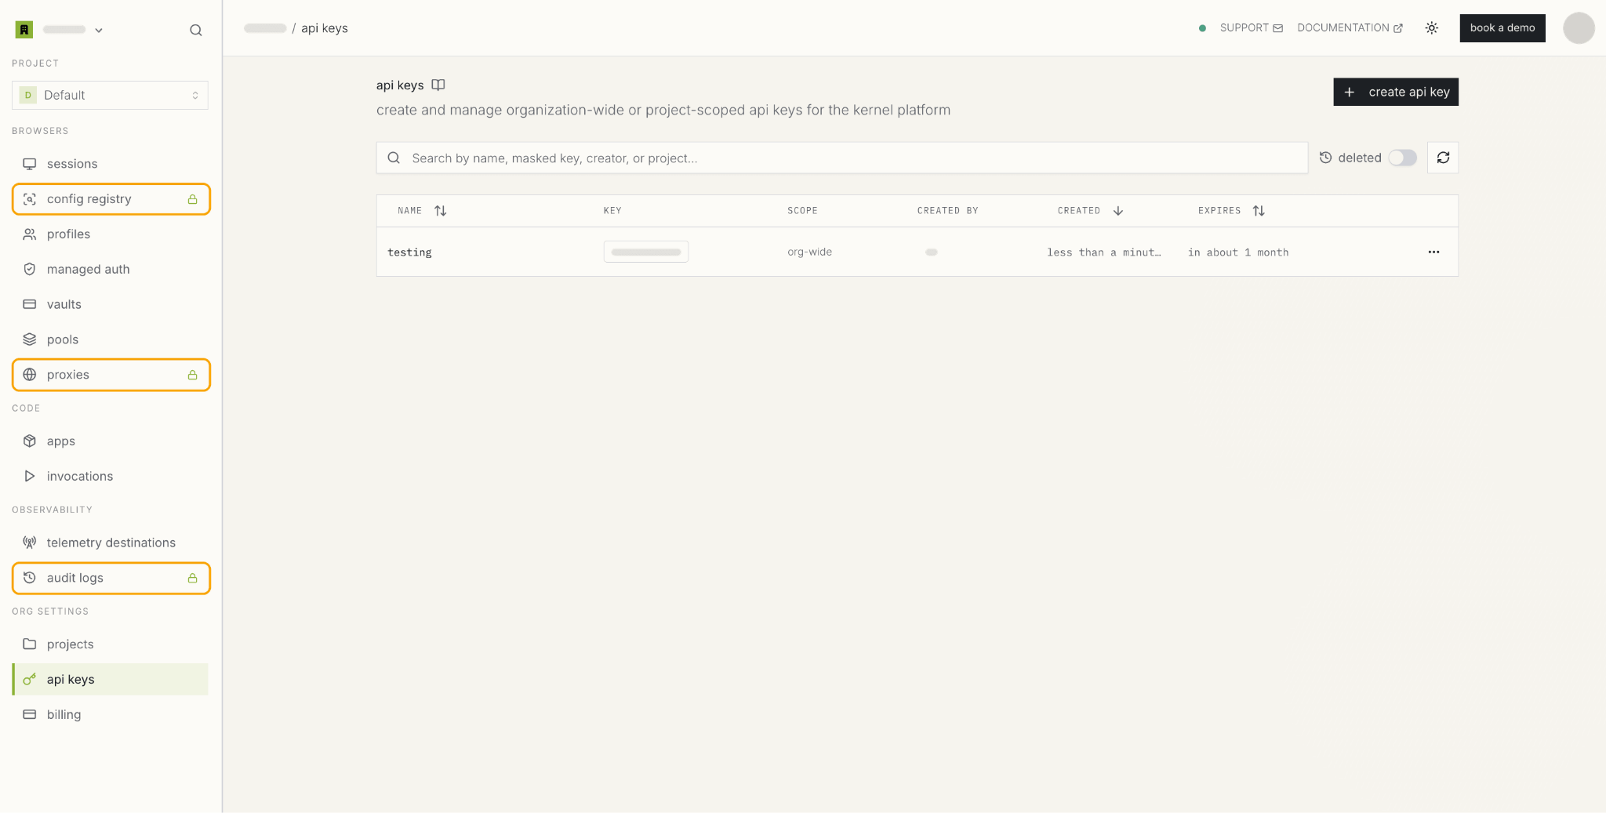The width and height of the screenshot is (1606, 813).
Task: Click lock icon beside proxies
Action: click(192, 375)
